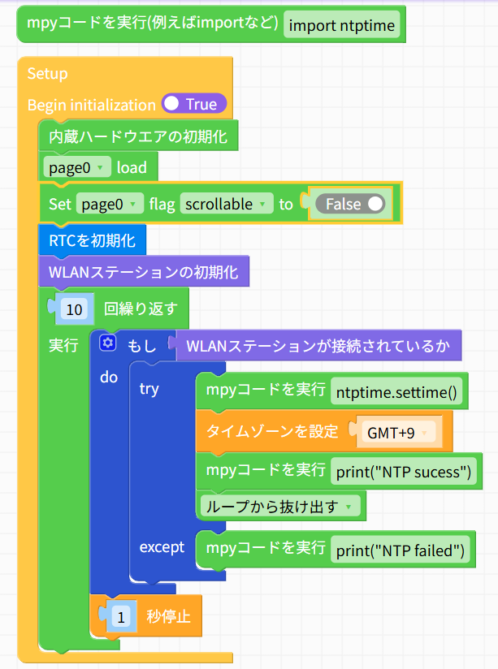The image size is (498, 669).
Task: Select the タイムゾーンを設定 block label
Action: (x=272, y=431)
